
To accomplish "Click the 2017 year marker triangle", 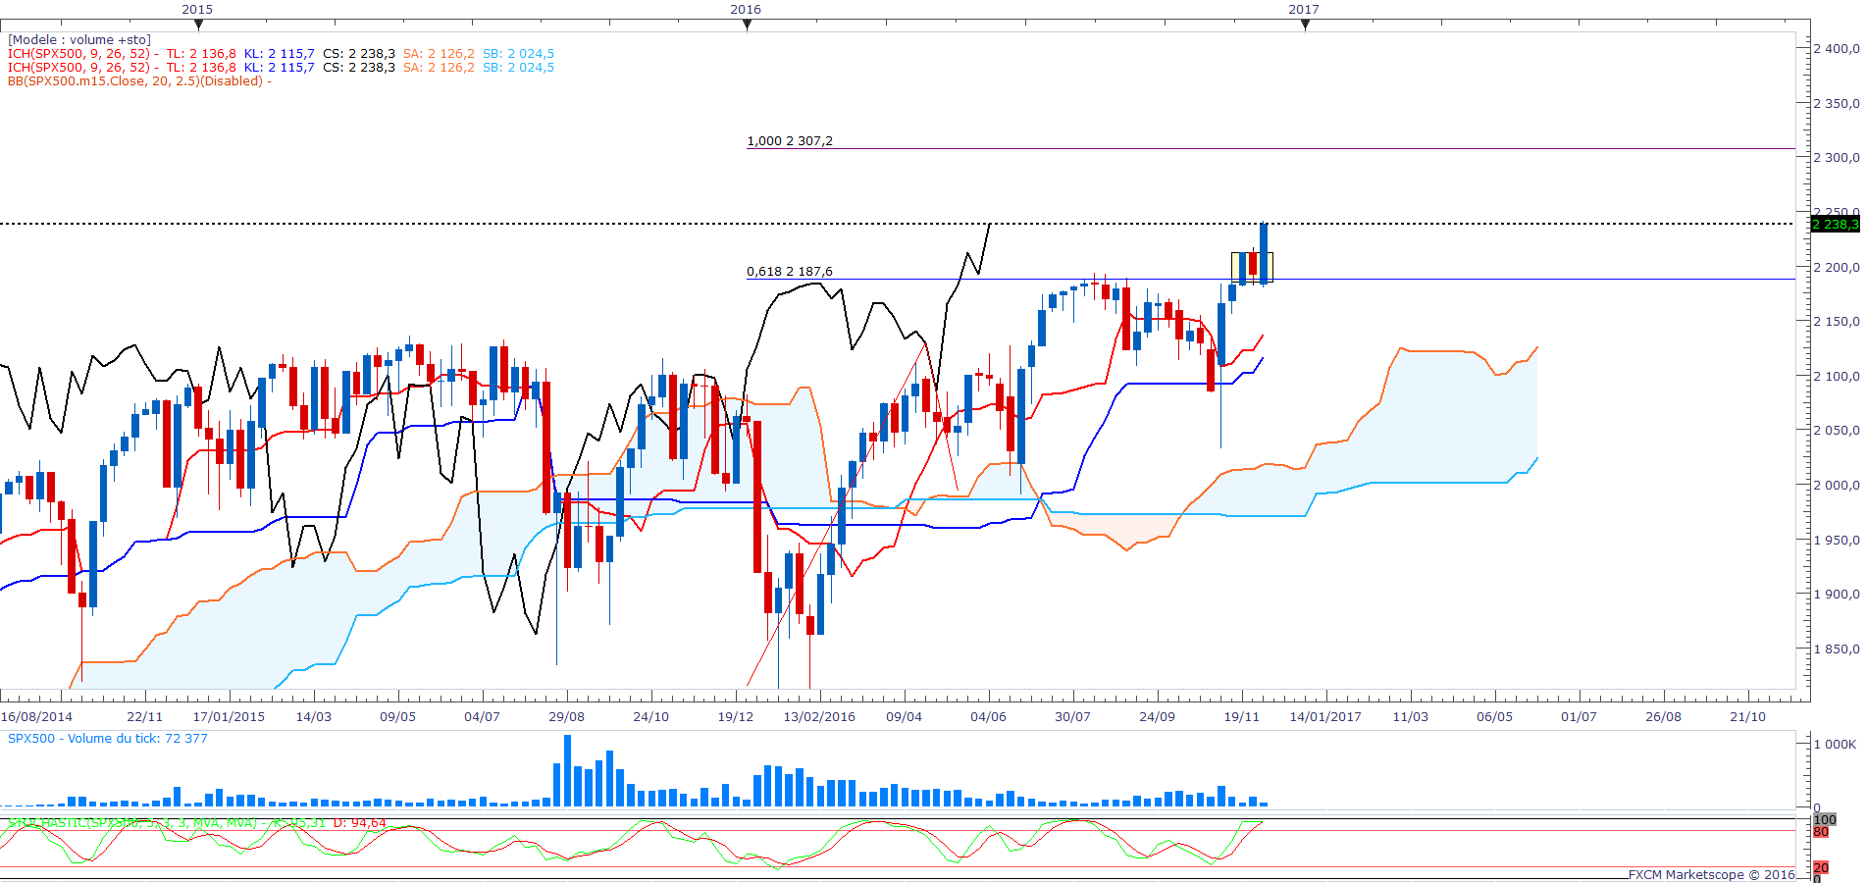I will (x=1305, y=26).
